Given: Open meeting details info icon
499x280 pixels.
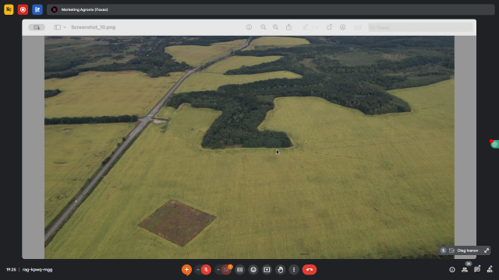Looking at the screenshot, I should pyautogui.click(x=452, y=270).
